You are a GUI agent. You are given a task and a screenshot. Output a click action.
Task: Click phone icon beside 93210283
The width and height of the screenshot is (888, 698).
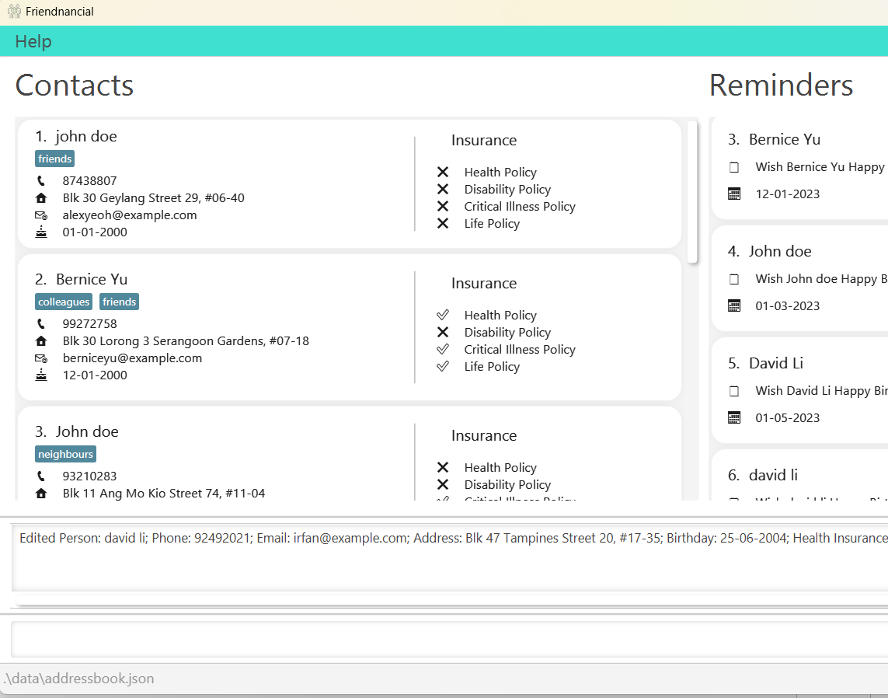pyautogui.click(x=40, y=476)
